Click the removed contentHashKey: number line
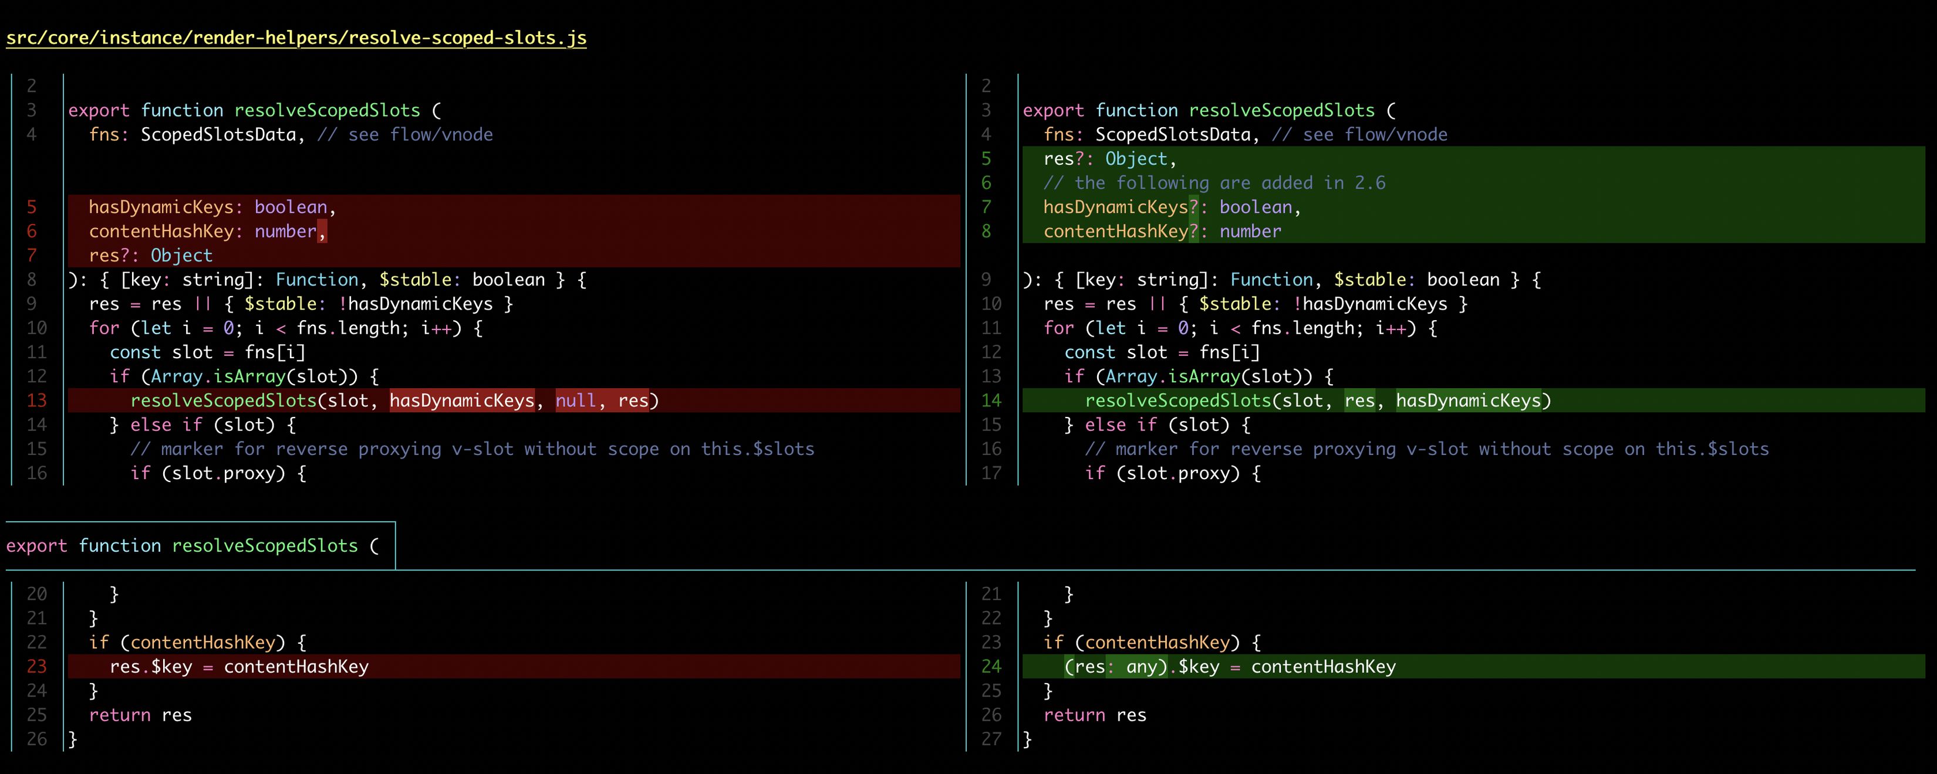This screenshot has width=1937, height=774. tap(208, 230)
